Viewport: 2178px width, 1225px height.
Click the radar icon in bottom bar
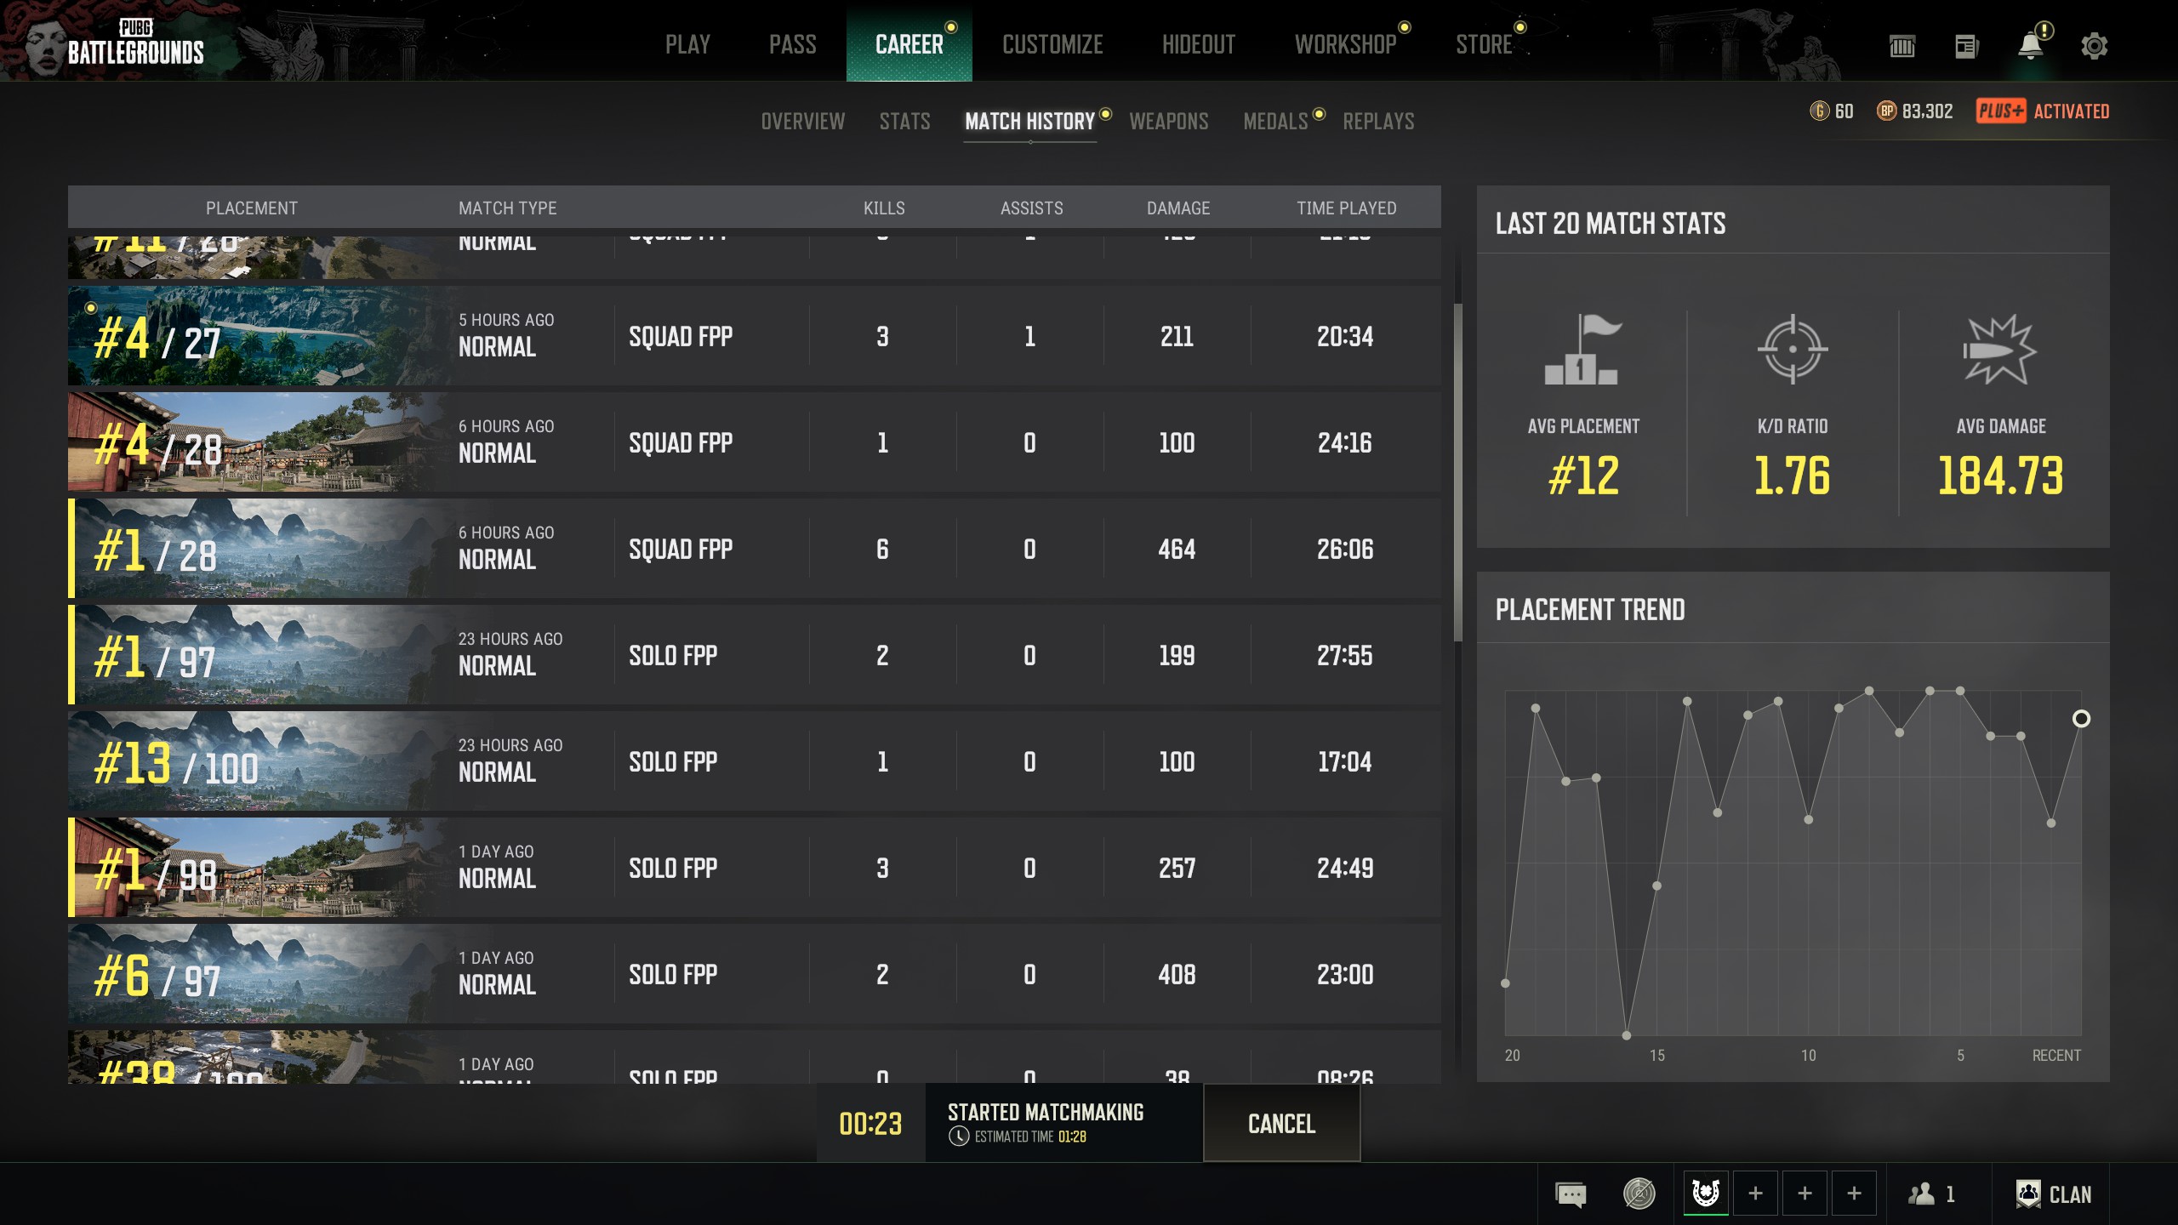point(1639,1194)
